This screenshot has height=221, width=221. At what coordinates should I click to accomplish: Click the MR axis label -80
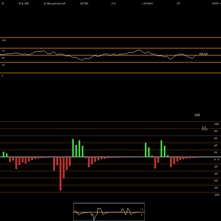216,188
